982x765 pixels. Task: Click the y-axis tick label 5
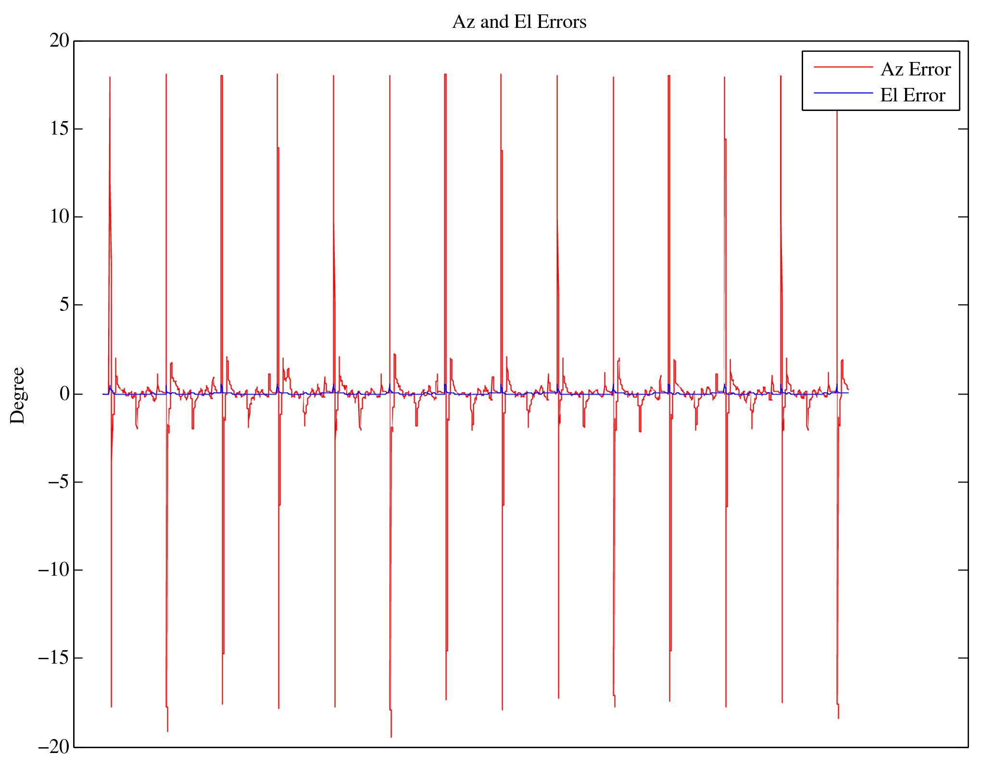[64, 305]
